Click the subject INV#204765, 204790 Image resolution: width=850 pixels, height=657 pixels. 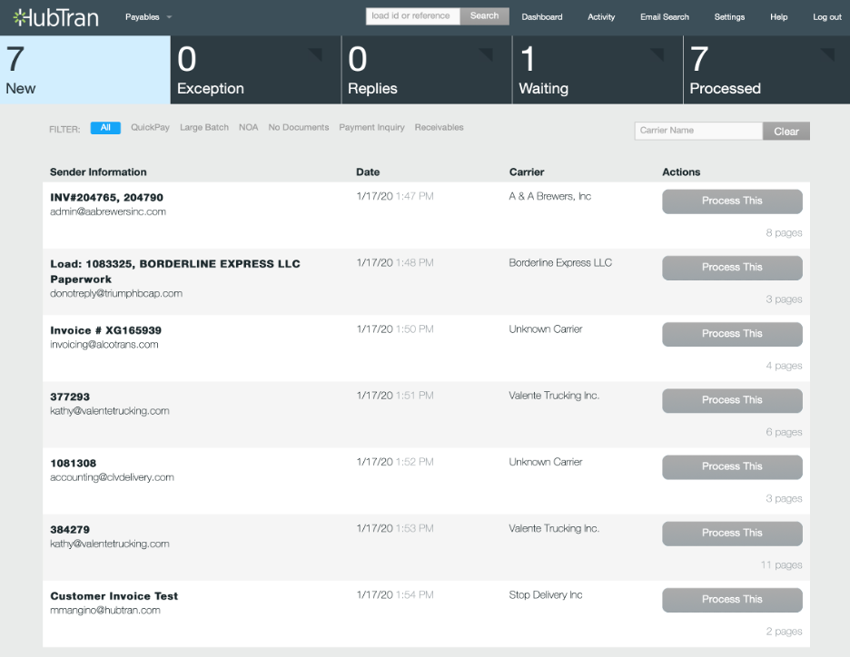pyautogui.click(x=107, y=198)
